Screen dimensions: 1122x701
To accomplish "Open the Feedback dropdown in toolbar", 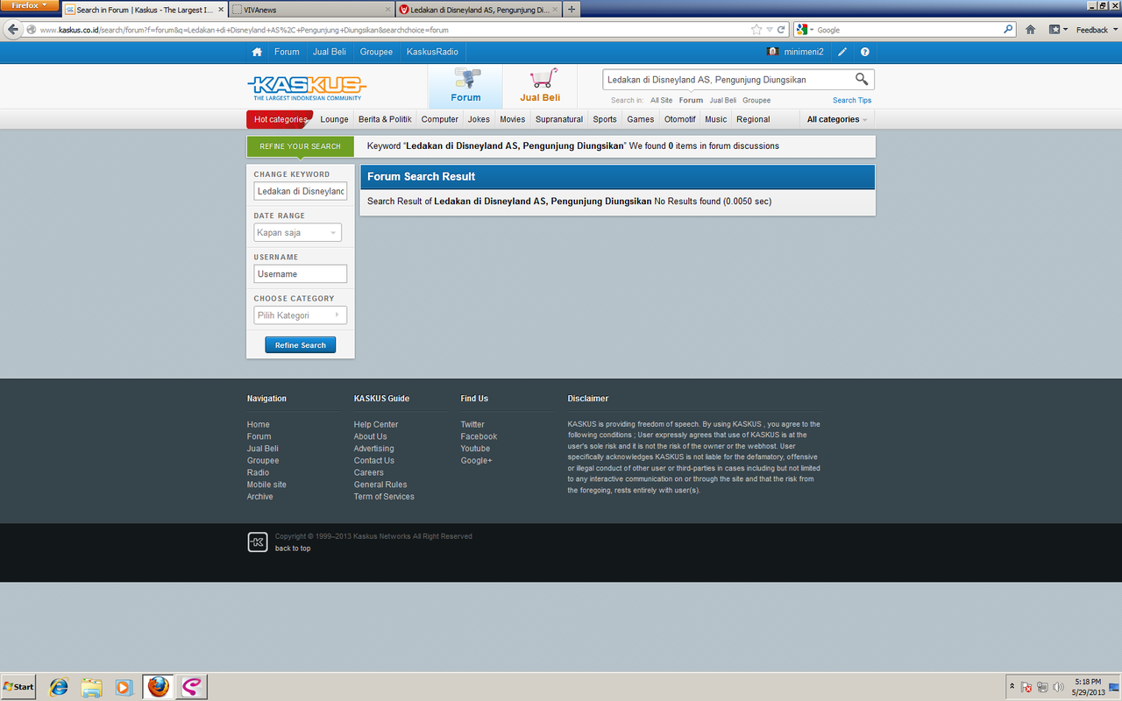I will coord(1097,30).
